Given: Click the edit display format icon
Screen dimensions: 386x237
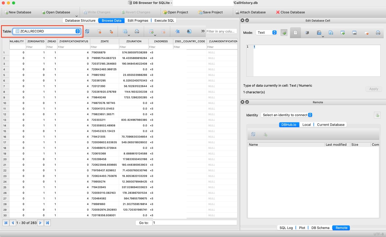Looking at the screenshot, I should tap(177, 31).
